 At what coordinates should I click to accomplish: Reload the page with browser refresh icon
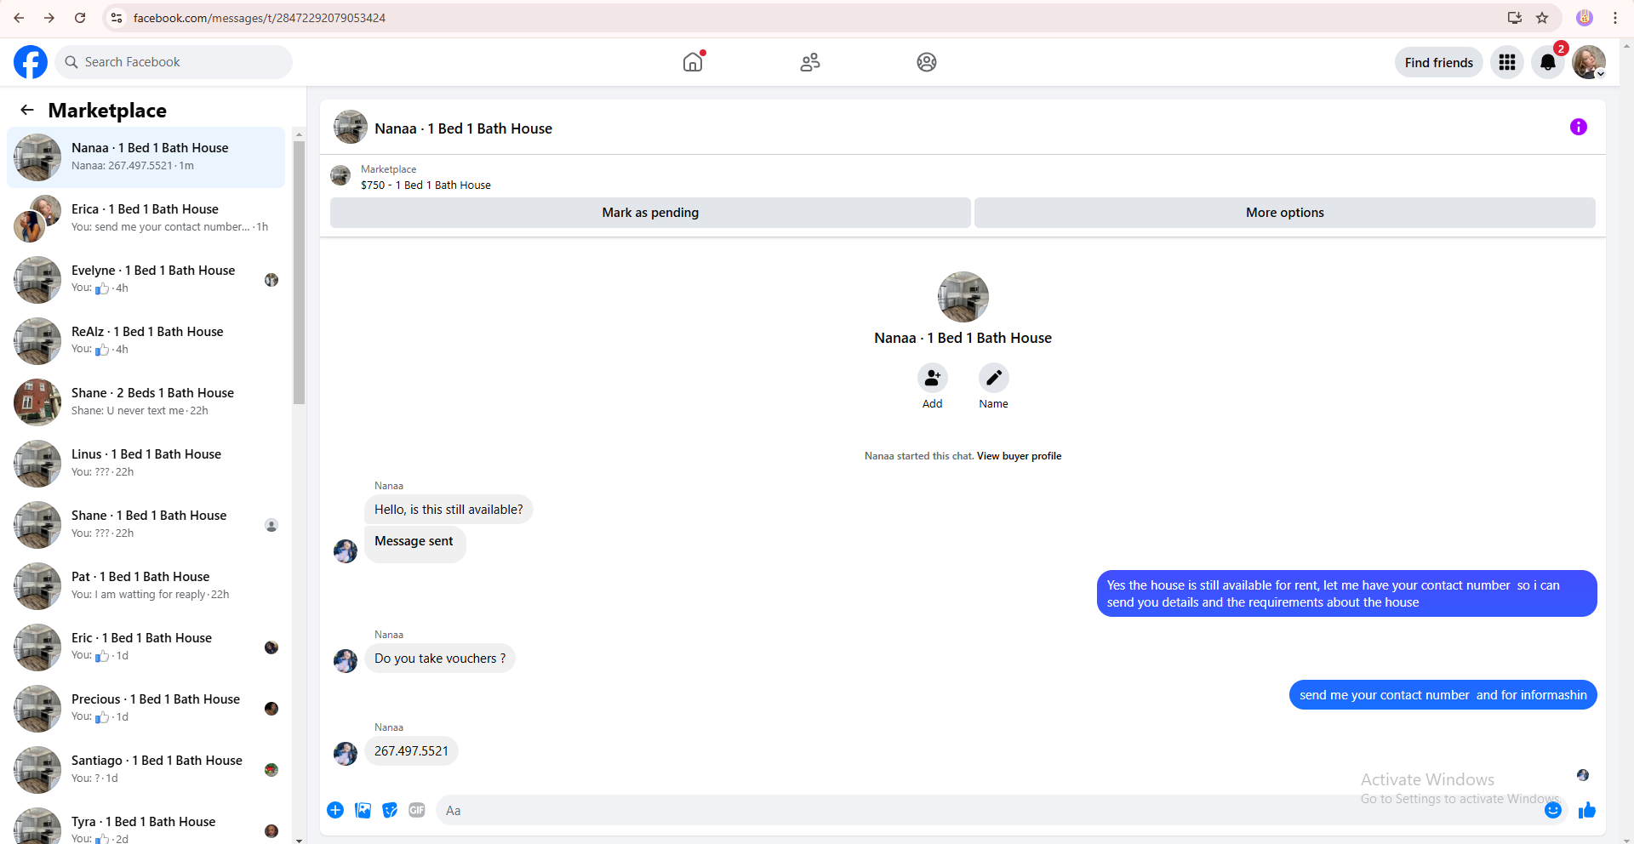[80, 18]
